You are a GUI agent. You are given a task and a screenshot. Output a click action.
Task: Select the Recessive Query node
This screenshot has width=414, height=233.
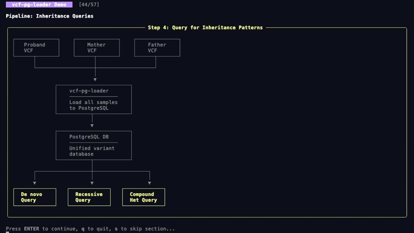(89, 197)
